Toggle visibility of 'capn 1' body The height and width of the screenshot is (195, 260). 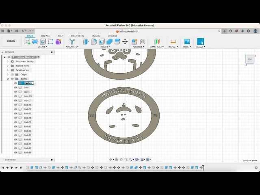15,92
